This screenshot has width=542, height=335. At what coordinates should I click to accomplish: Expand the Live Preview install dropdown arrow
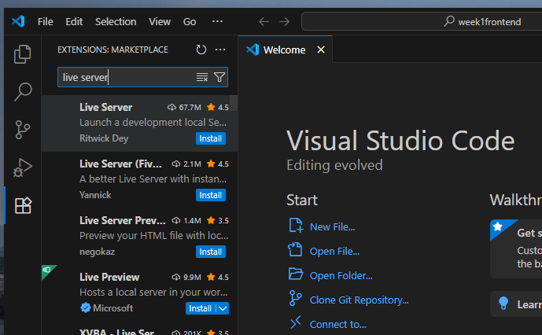point(223,308)
